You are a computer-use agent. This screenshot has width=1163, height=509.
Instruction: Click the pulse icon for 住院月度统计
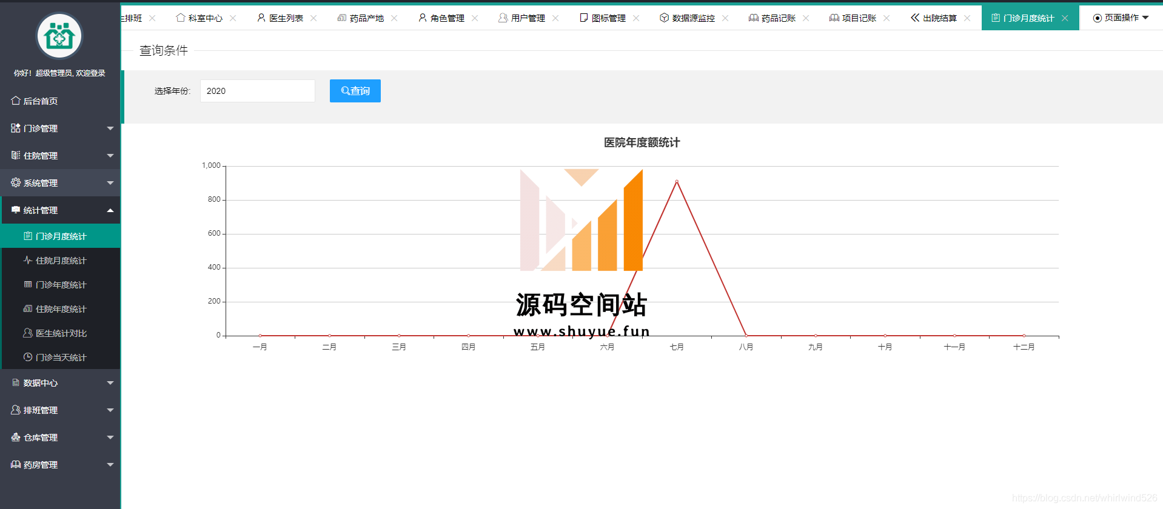pos(28,260)
